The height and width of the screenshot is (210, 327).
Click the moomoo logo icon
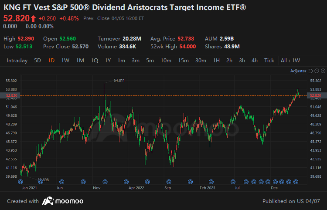click(48, 201)
